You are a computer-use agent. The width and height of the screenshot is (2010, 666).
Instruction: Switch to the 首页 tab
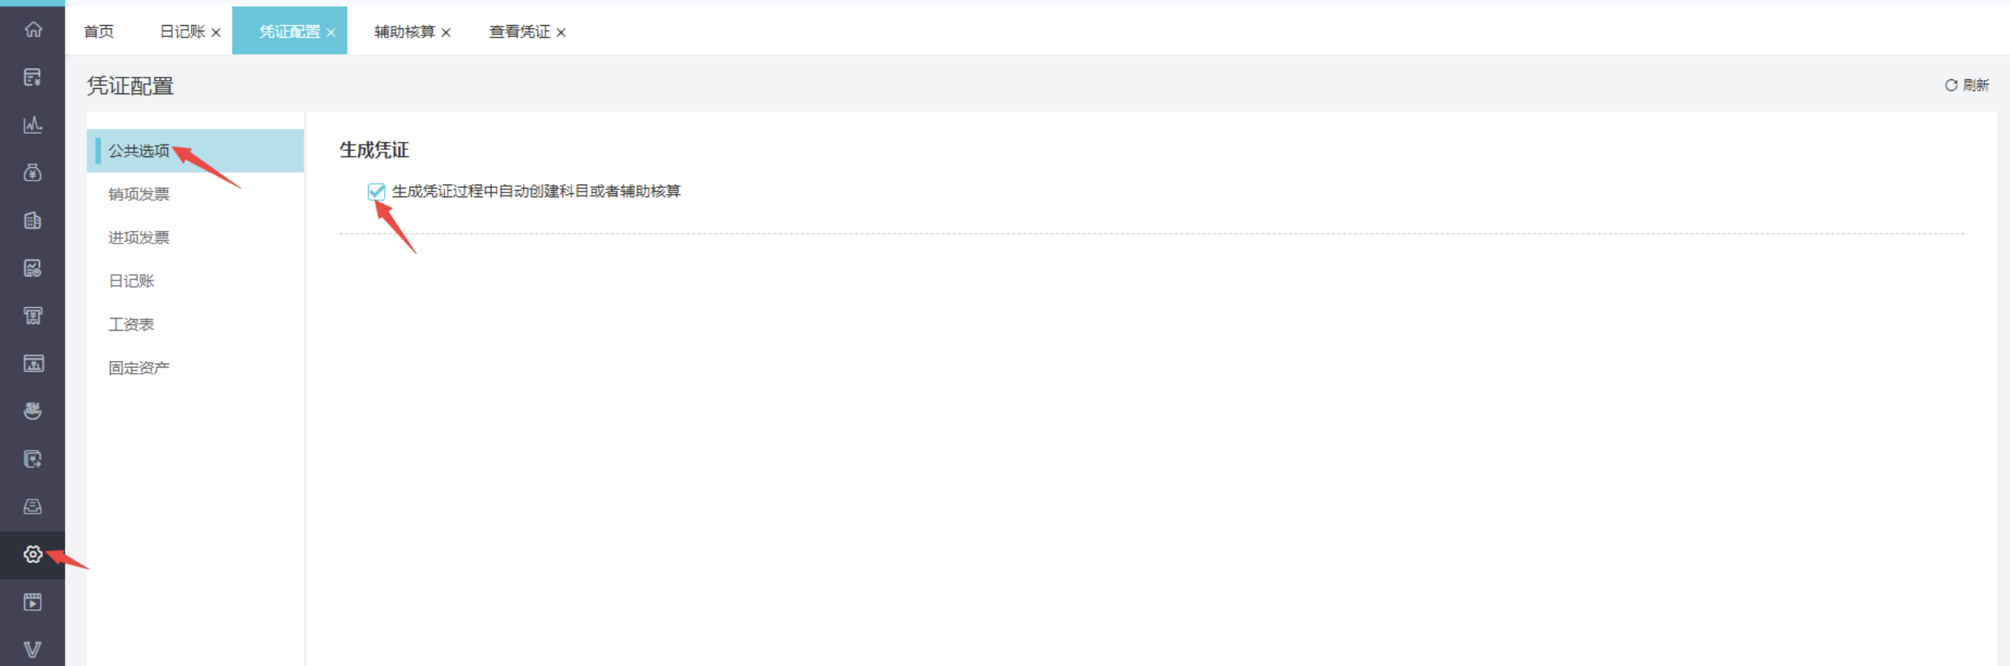point(99,31)
